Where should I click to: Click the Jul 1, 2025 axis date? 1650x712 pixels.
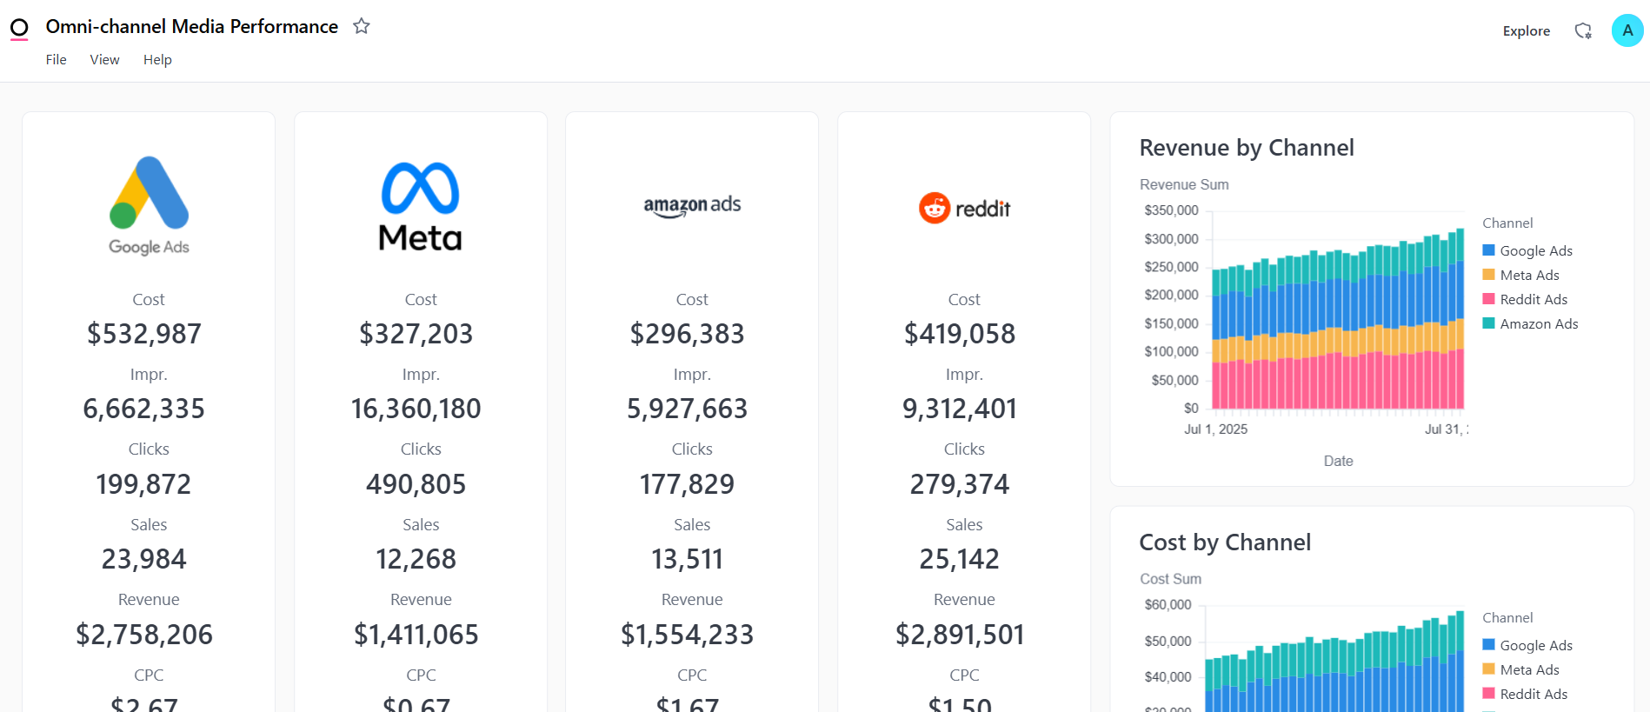[1216, 429]
